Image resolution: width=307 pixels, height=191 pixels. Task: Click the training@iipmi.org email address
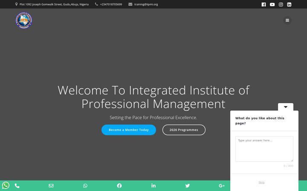point(146,4)
